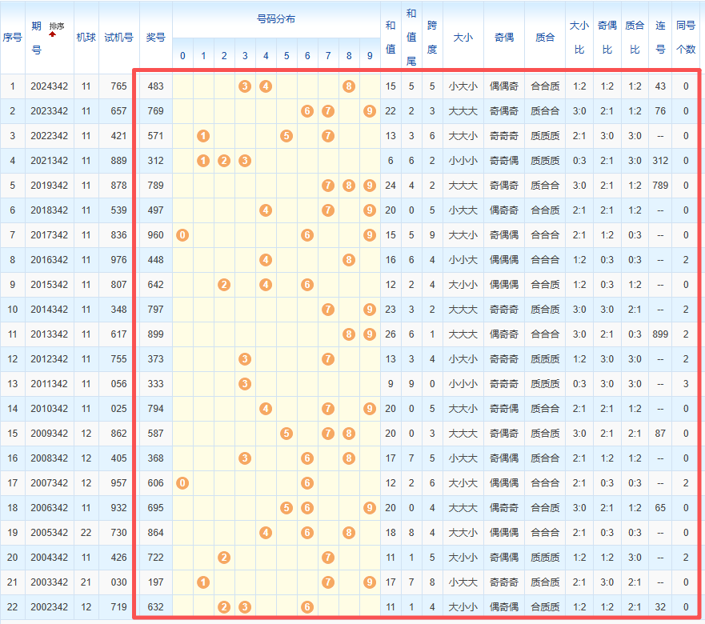This screenshot has width=705, height=624.
Task: Click prize number 606 in row 17
Action: click(155, 483)
